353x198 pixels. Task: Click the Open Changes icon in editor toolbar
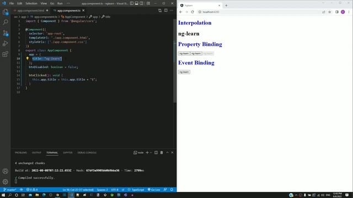pyautogui.click(x=160, y=10)
